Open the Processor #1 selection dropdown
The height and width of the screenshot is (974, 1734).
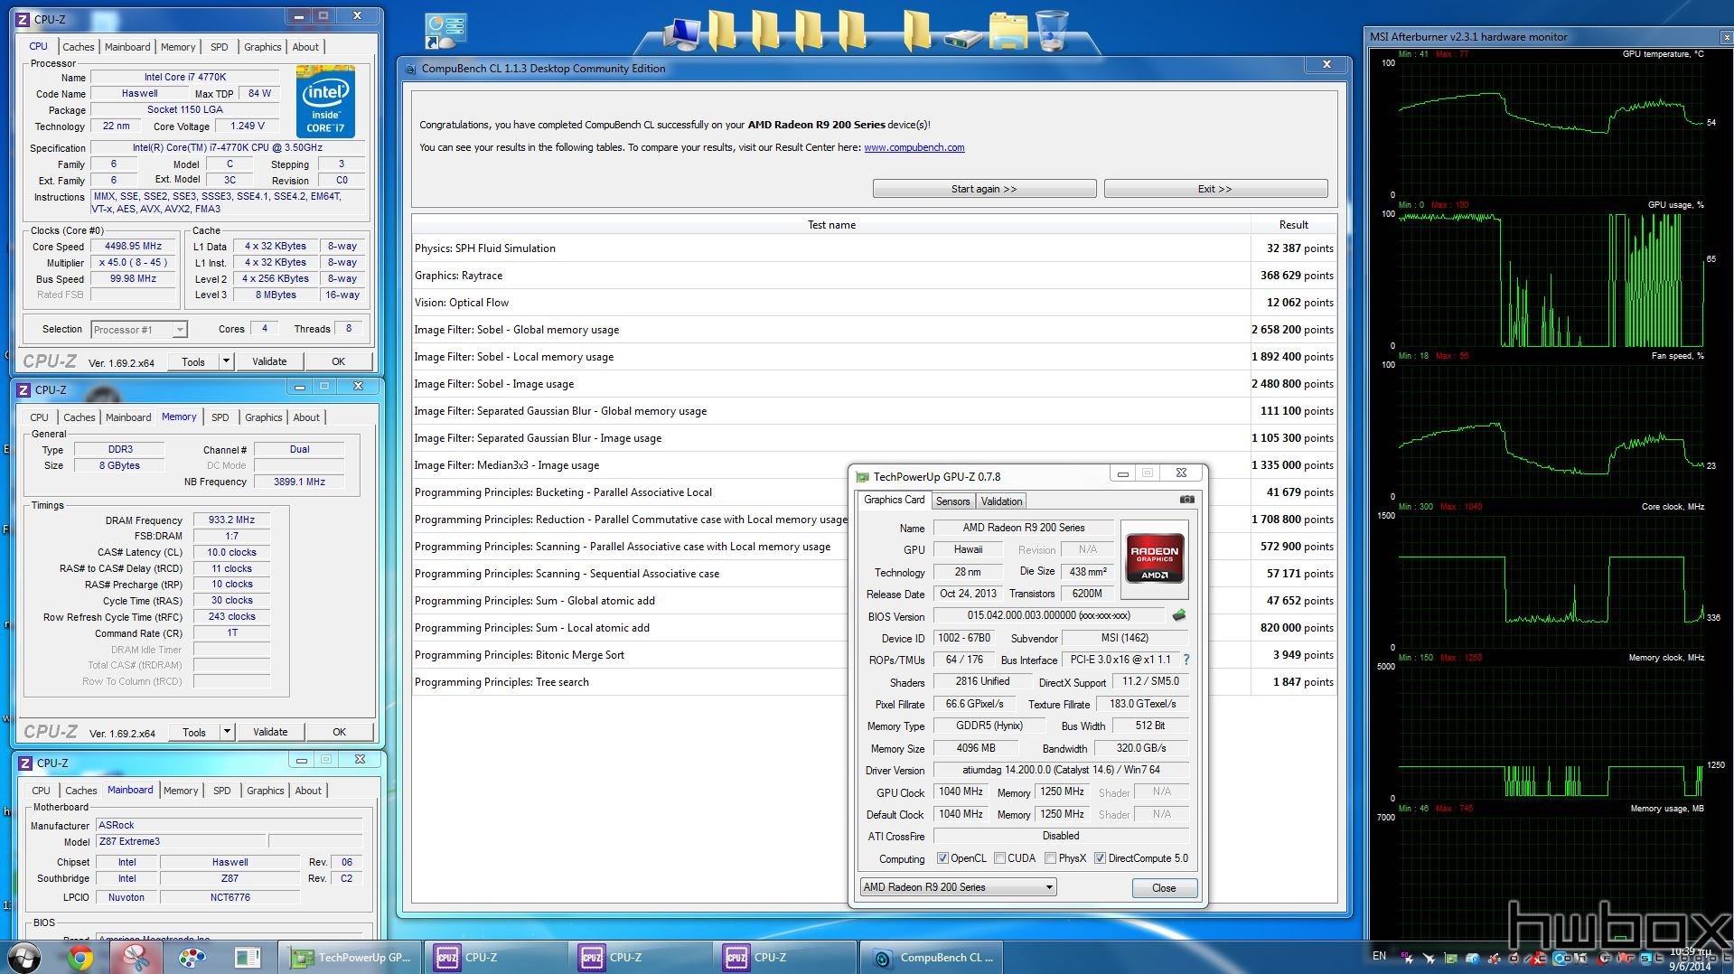[x=139, y=330]
